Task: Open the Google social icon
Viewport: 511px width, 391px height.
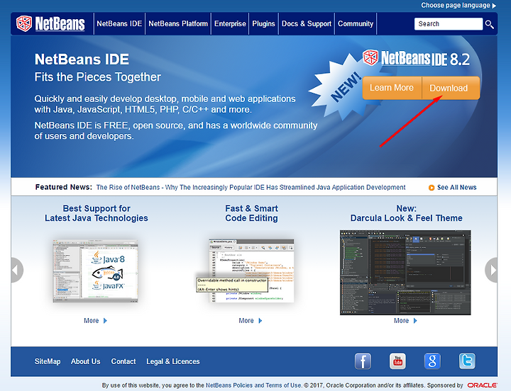Action: coord(432,361)
